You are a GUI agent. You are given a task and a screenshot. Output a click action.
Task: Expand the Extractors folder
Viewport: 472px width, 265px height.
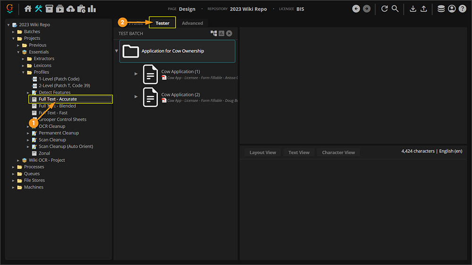tap(24, 59)
